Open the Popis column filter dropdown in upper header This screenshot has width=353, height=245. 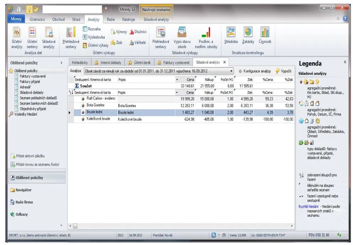tap(177, 79)
